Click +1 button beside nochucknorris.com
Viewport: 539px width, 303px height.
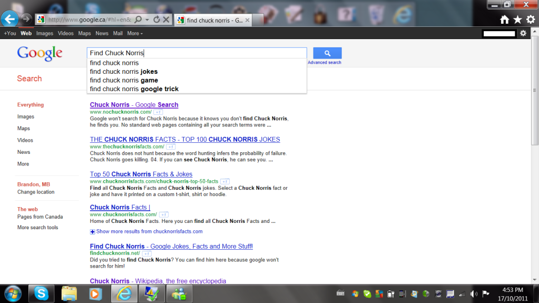click(x=158, y=112)
